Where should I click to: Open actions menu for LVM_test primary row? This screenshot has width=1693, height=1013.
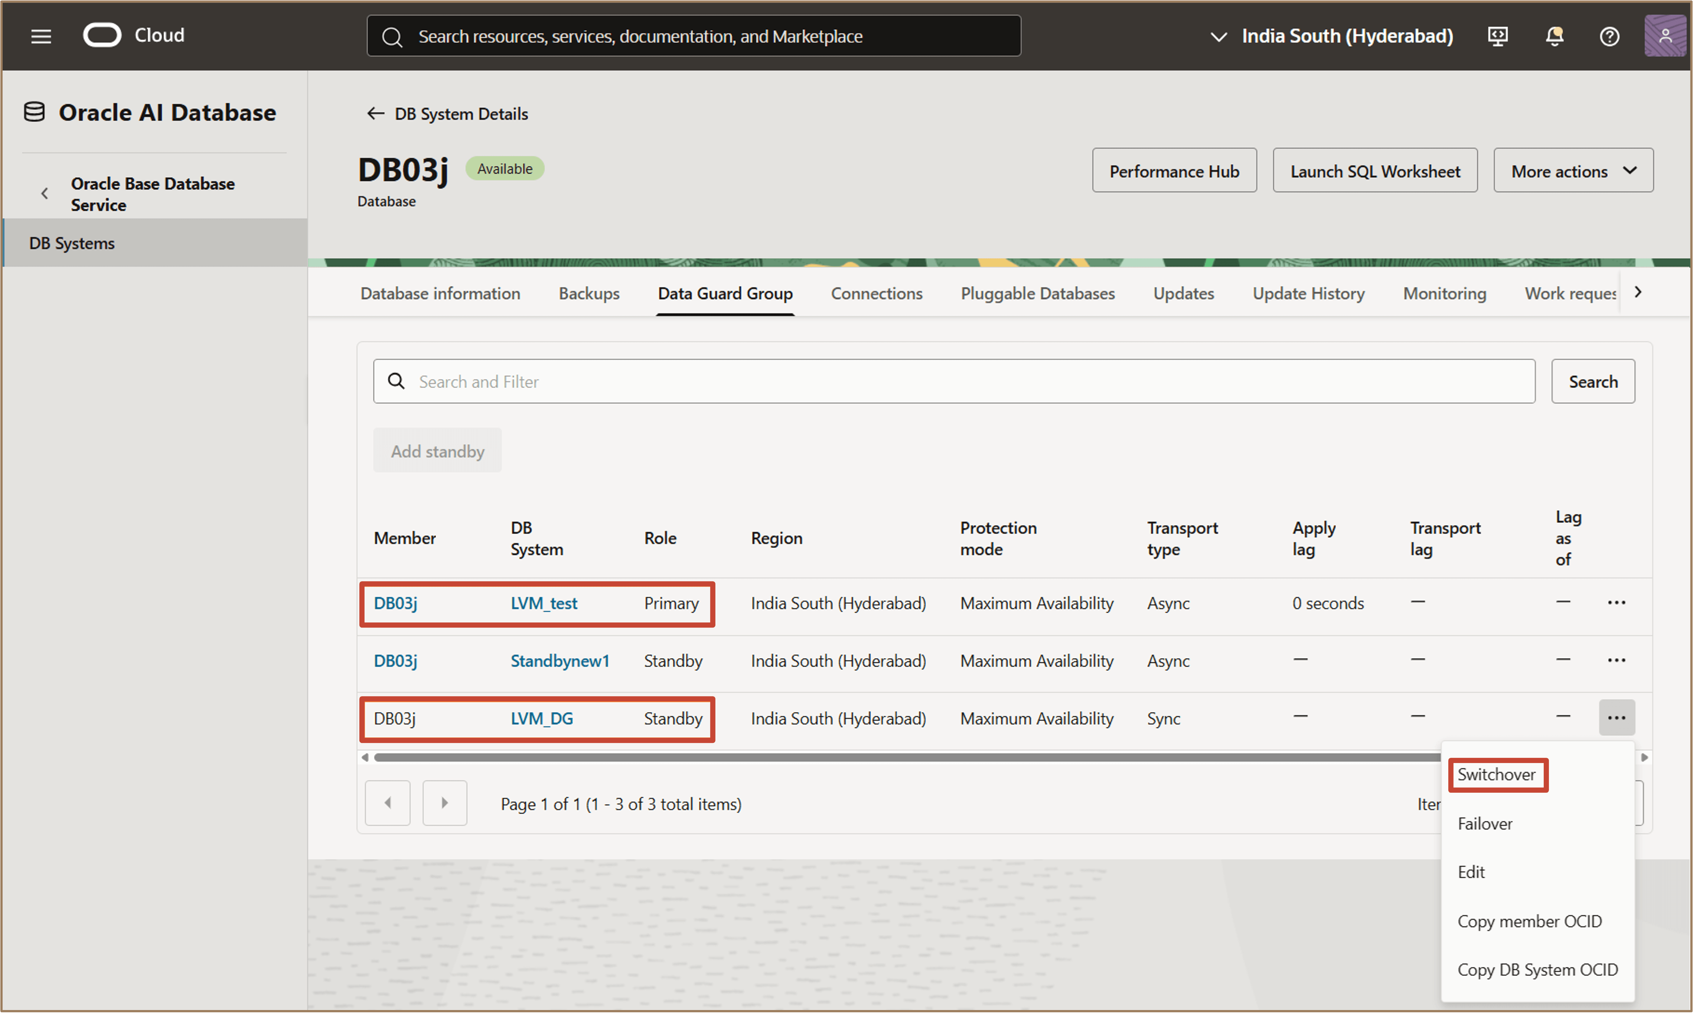point(1616,603)
